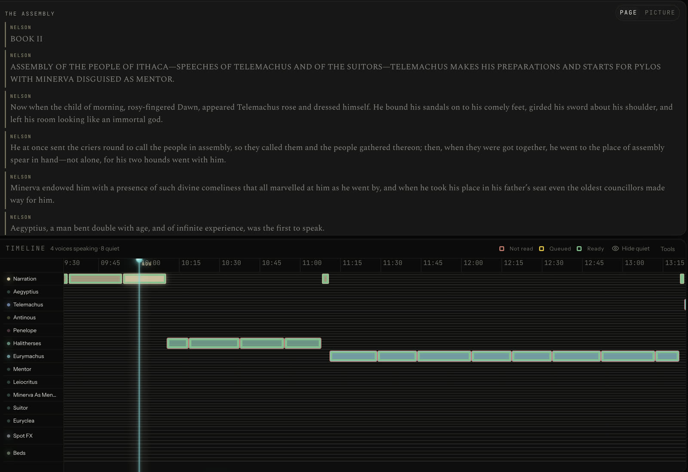Click the 10:15 time ruler label

(191, 263)
